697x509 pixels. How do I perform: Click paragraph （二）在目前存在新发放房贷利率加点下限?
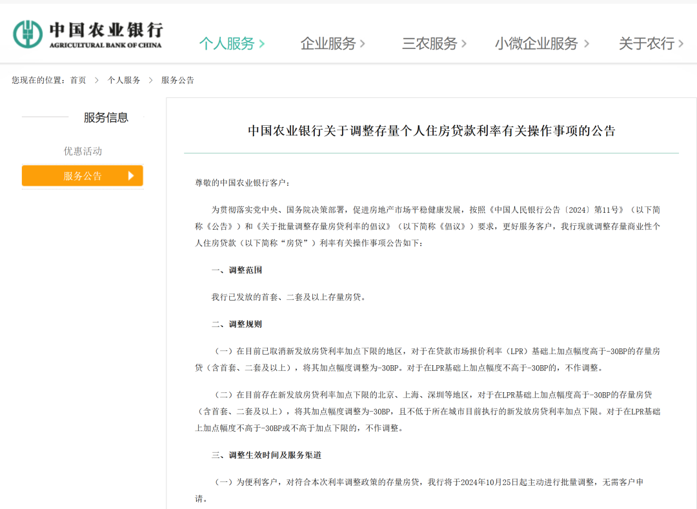(428, 412)
